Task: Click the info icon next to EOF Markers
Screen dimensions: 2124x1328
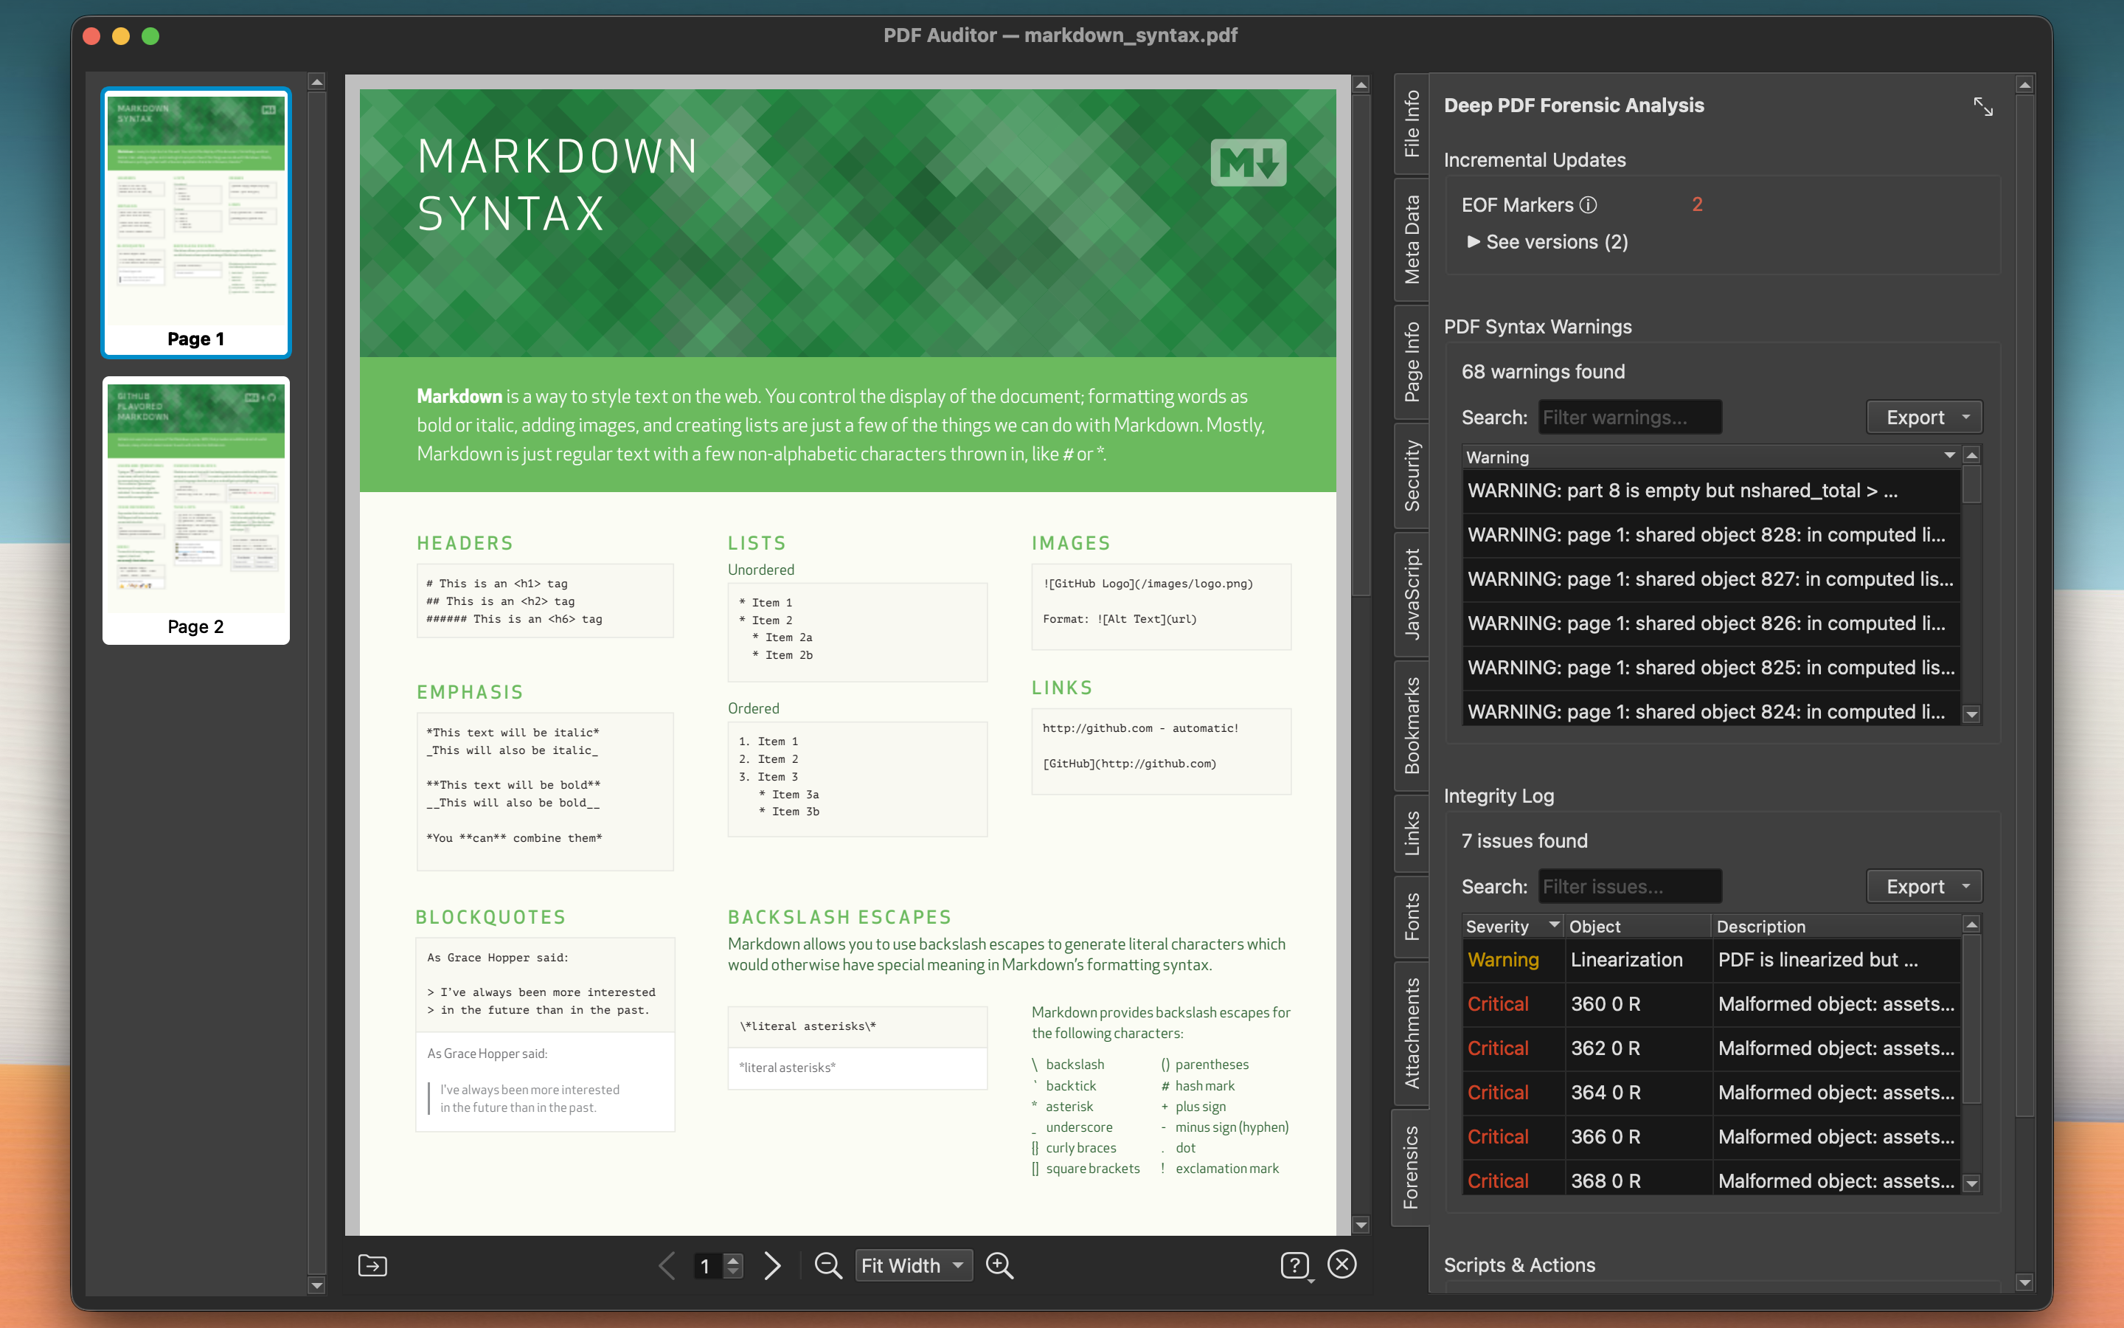Action: [x=1589, y=204]
